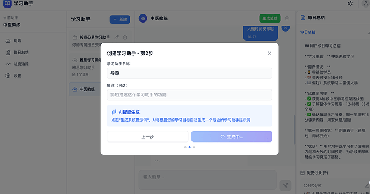The image size is (370, 194).
Task: Click the ## 用户今日学习总结 text
Action: (x=322, y=46)
